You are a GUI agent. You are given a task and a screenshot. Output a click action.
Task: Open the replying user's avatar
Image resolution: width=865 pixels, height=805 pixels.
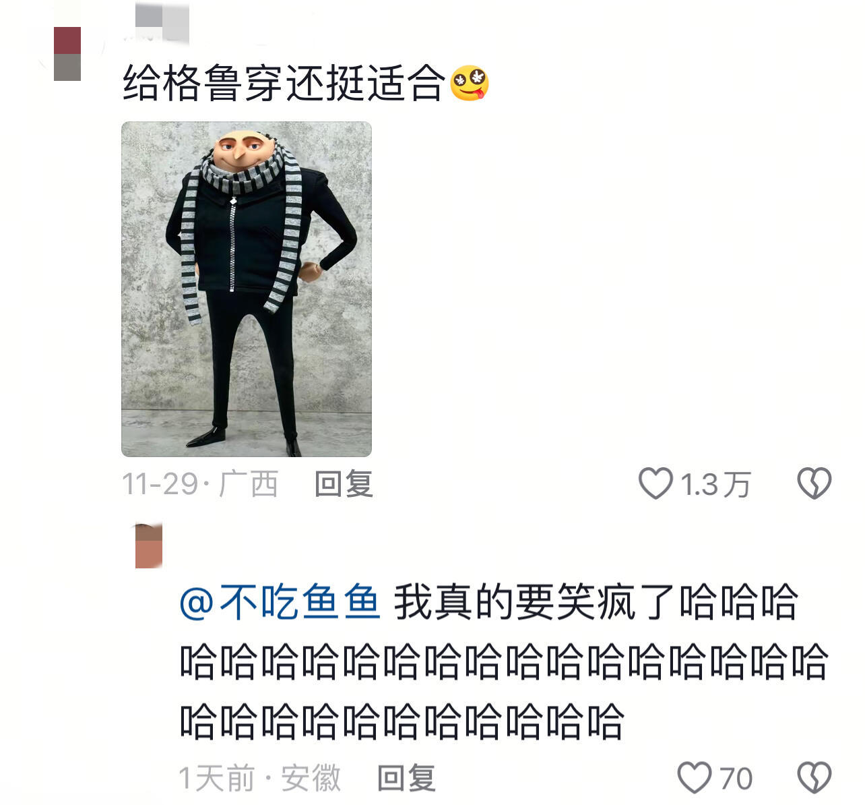coord(149,545)
